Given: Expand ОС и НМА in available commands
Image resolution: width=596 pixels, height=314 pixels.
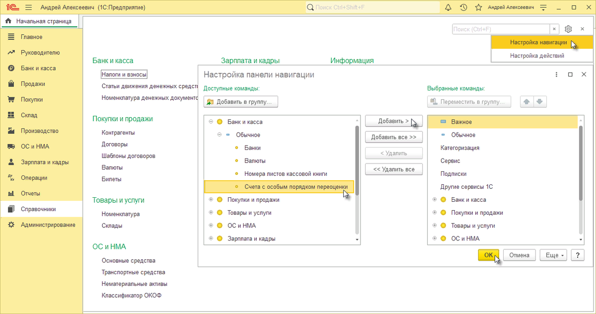Looking at the screenshot, I should (211, 226).
